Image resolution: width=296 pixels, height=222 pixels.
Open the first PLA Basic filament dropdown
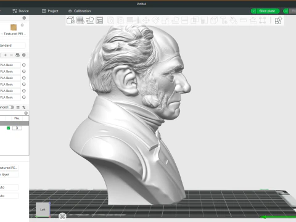(10, 65)
